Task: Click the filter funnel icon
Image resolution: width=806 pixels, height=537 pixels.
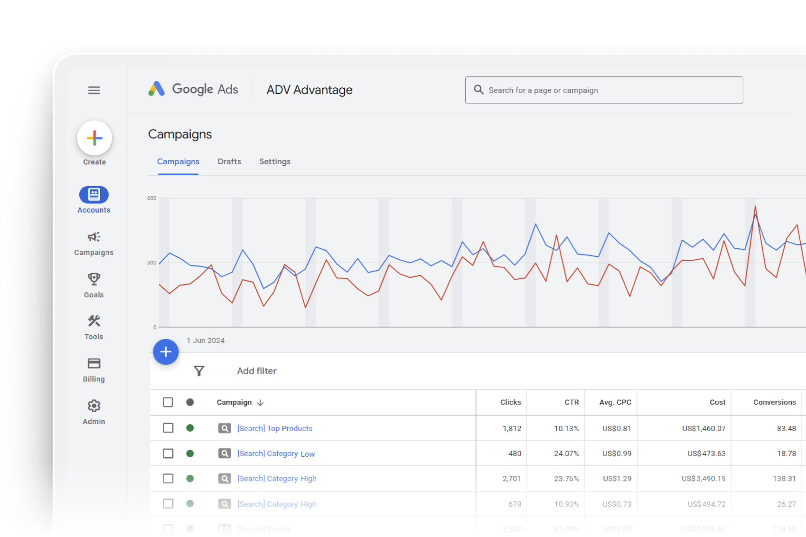Action: pos(199,371)
